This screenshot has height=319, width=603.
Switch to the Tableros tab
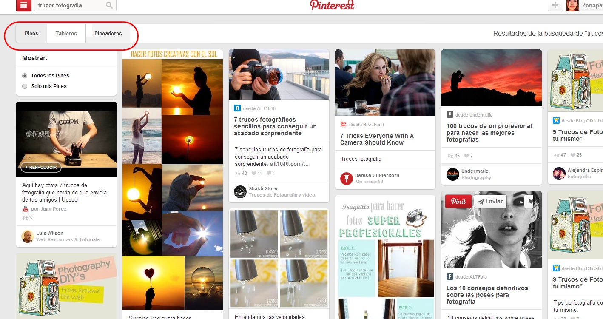tap(66, 33)
